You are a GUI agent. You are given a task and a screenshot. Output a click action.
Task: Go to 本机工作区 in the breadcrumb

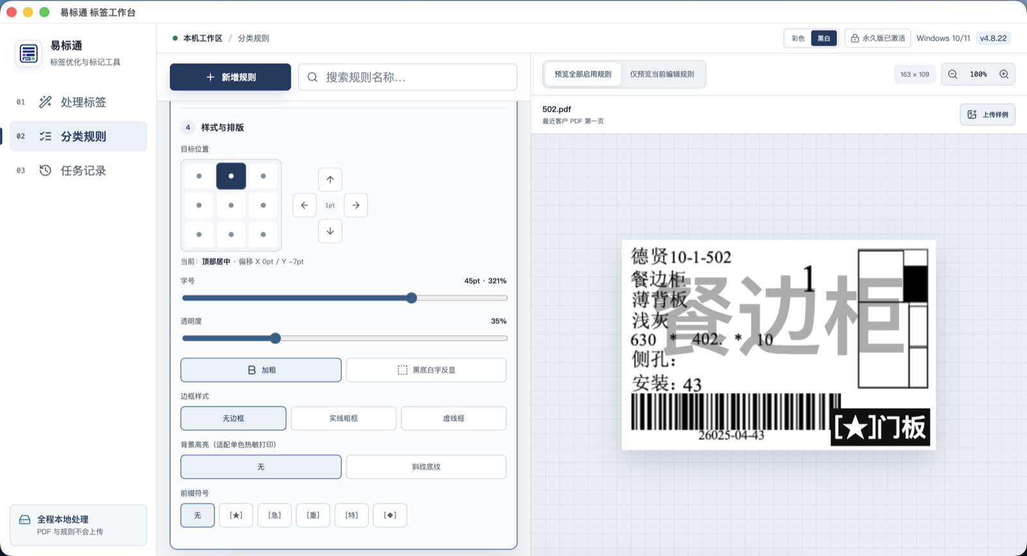click(x=203, y=39)
